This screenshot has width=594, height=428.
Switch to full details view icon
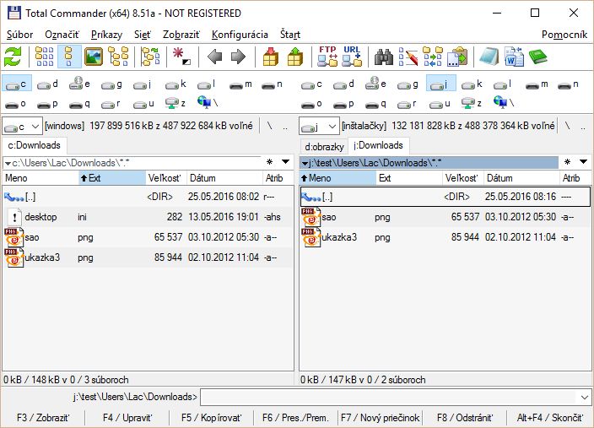click(69, 57)
